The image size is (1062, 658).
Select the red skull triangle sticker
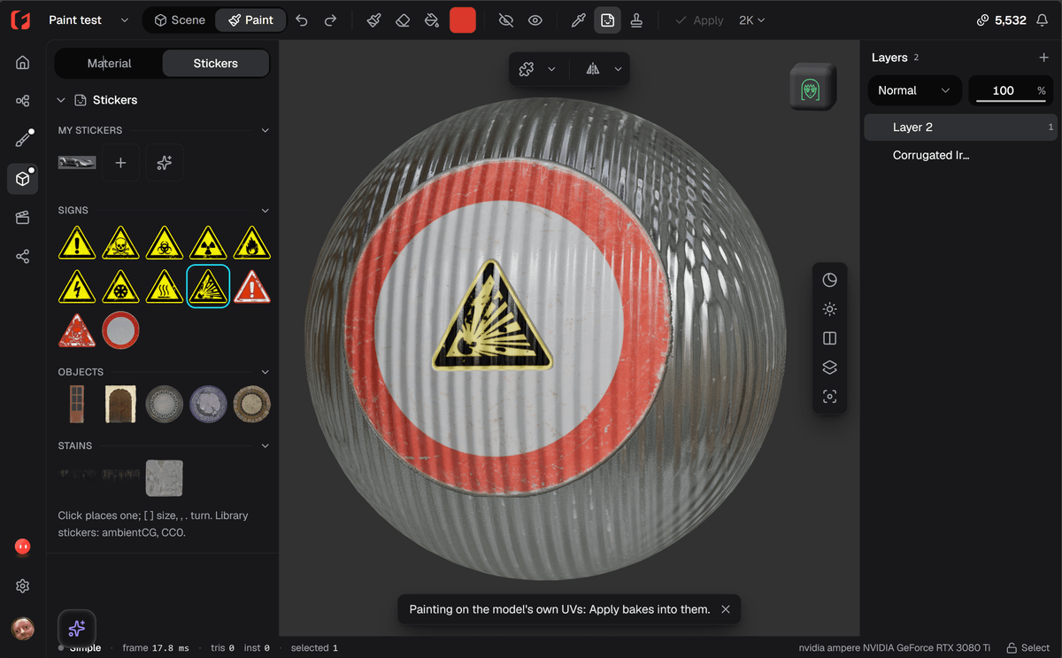pyautogui.click(x=77, y=330)
